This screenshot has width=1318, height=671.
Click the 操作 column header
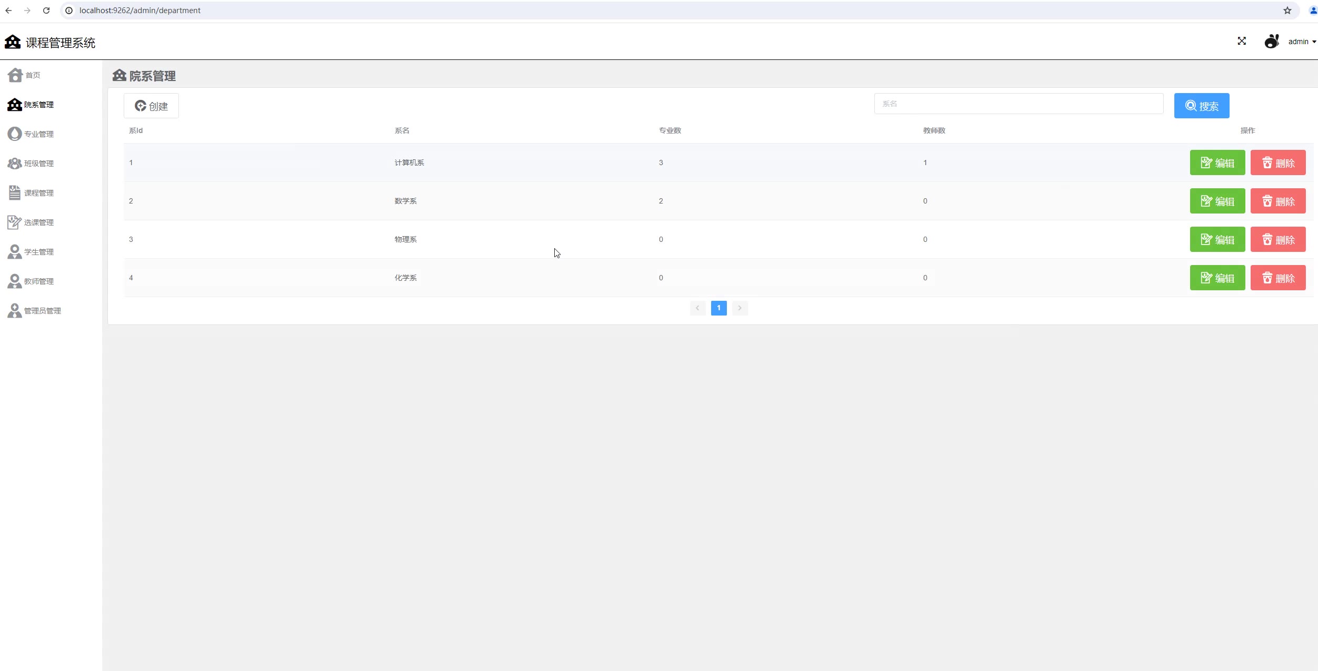tap(1247, 130)
